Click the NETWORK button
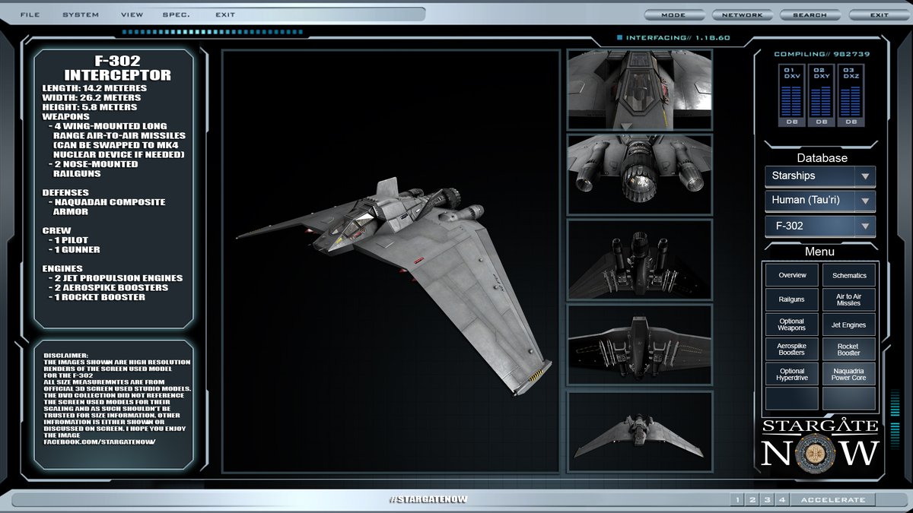 743,15
